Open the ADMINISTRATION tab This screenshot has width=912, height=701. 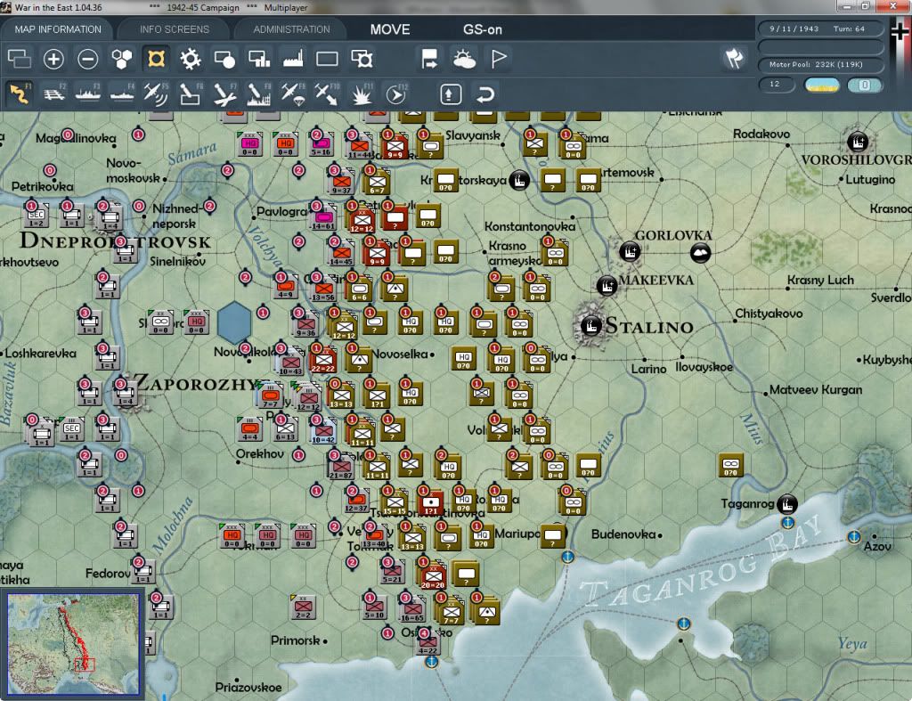(291, 29)
